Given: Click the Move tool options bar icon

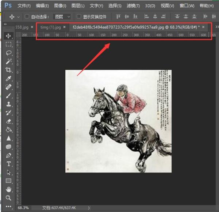Looking at the screenshot, I should point(12,17).
